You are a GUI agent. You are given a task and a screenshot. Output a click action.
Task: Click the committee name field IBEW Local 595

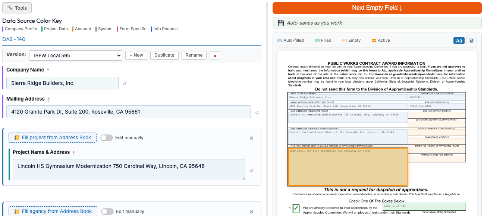click(x=424, y=206)
